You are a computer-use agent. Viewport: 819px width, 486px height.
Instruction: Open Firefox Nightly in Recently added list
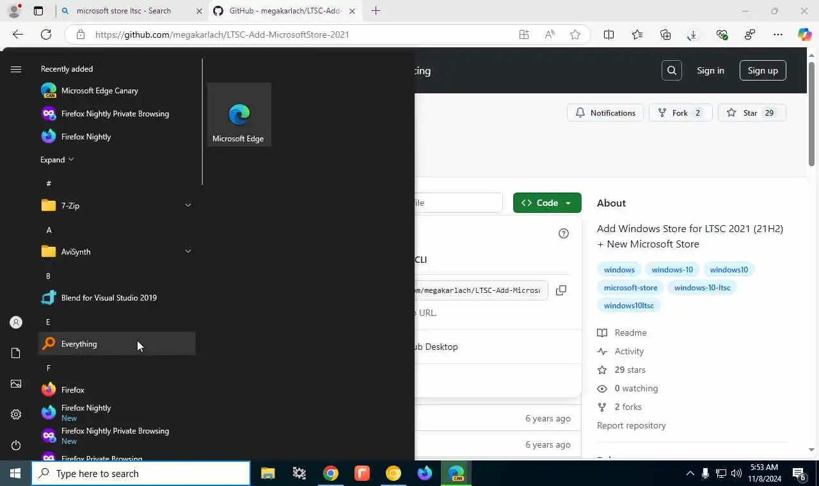[x=117, y=137]
